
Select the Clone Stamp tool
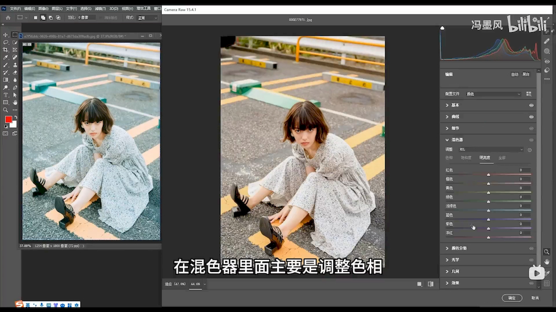click(14, 65)
